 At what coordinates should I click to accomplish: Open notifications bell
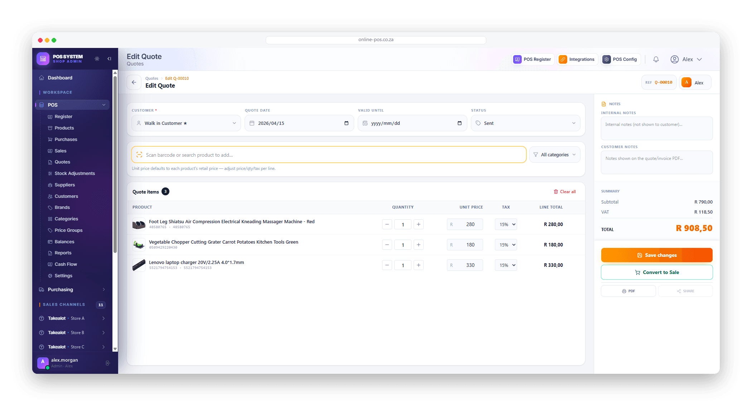point(656,59)
